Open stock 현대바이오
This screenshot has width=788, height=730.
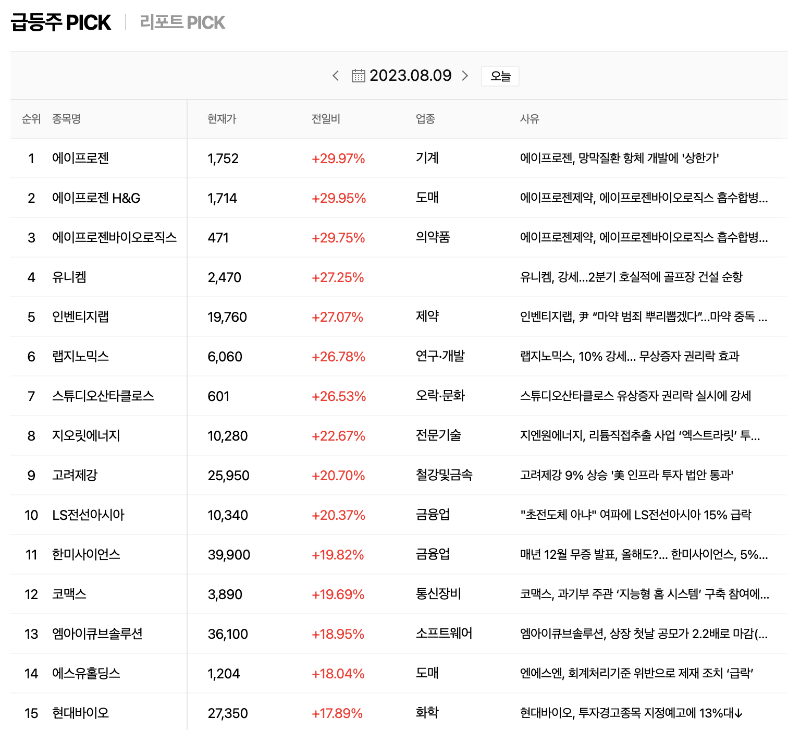pos(80,713)
